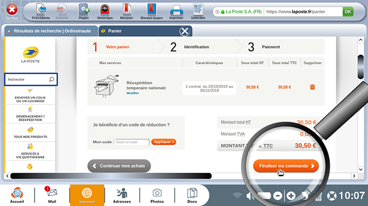This screenshot has width=368, height=206.
Task: Switch to Résultats de recherche Ordissinaute tab
Action: [x=51, y=31]
